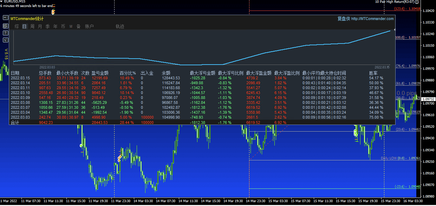Screen dimensions: 436x206
Task: Click the 轨迹 trajectory button
Action: pyautogui.click(x=120, y=26)
